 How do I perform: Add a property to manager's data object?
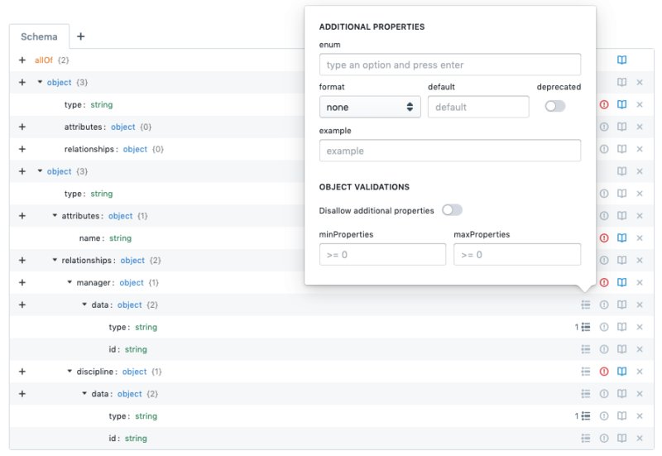22,305
